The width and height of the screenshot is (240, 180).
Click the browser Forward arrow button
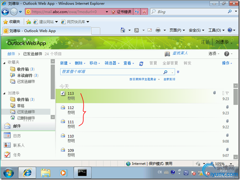14,12
